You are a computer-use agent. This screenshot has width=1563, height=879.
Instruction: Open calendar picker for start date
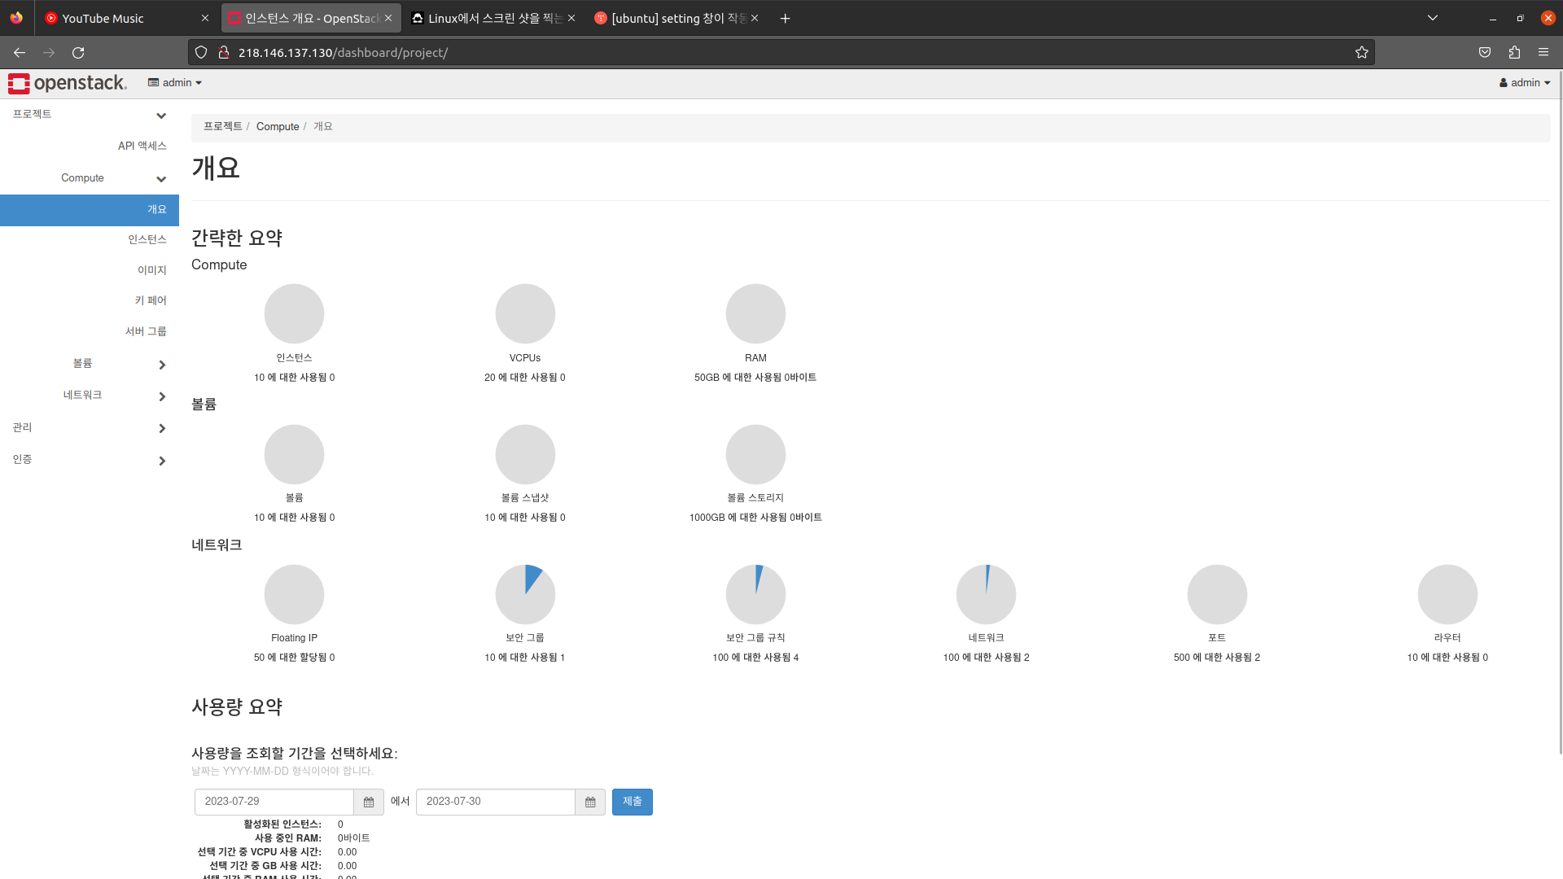tap(369, 802)
